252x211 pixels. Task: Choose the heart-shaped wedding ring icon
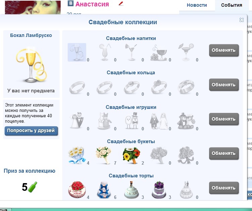point(159,87)
